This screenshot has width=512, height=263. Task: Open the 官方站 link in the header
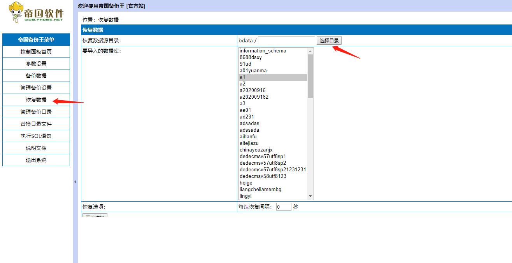point(136,6)
